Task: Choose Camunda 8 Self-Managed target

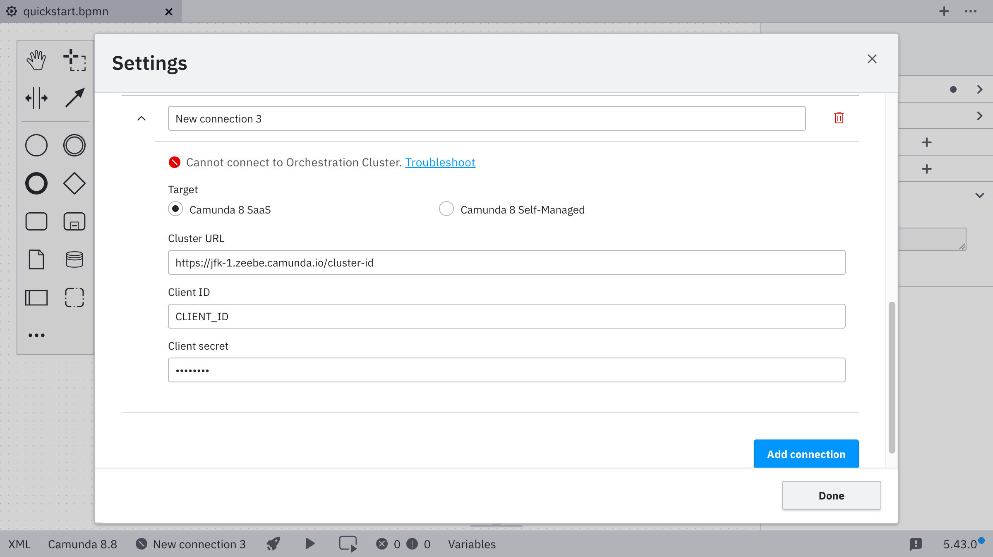Action: [446, 209]
